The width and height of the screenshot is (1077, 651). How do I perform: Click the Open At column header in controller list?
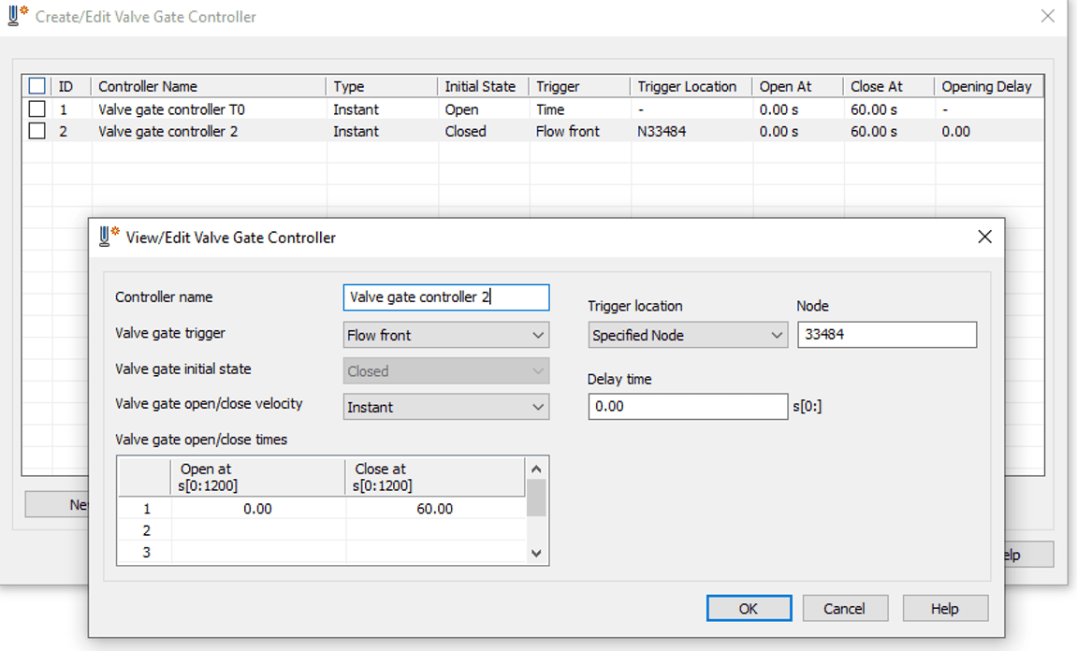pos(798,87)
